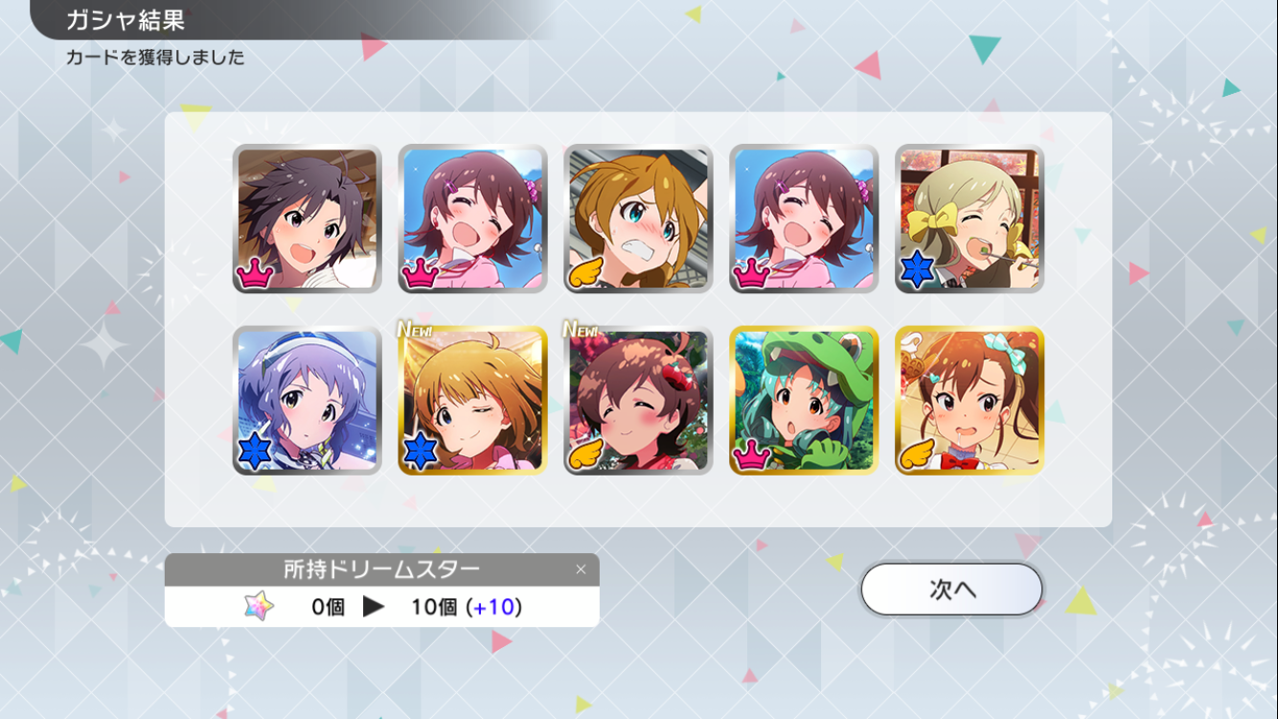The width and height of the screenshot is (1278, 719).
Task: Click the yellow wing icon on teal-eyed girl card
Action: point(586,272)
